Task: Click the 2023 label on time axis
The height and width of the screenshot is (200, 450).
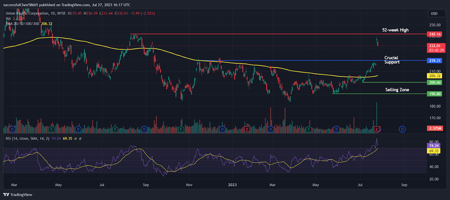Action: click(x=232, y=185)
